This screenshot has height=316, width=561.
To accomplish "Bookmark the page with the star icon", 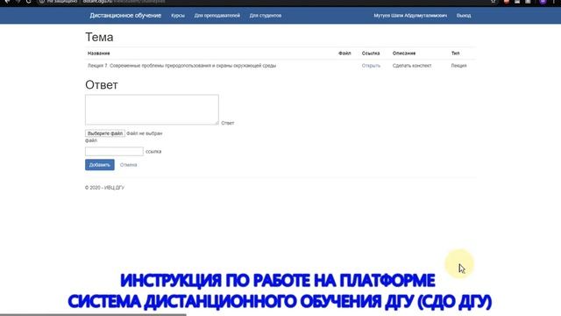I will coord(494,2).
